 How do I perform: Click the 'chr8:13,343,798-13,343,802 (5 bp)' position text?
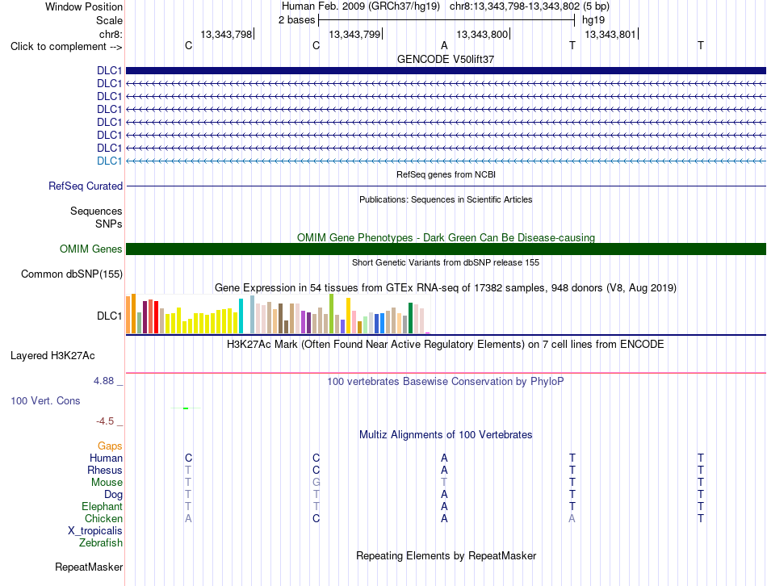(530, 6)
